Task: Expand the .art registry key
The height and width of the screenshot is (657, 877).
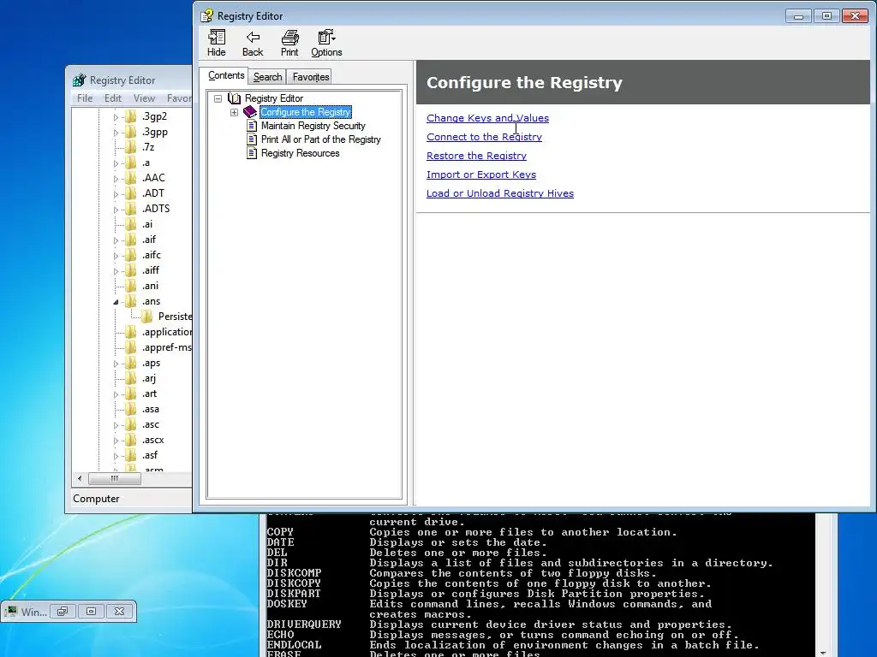Action: pyautogui.click(x=116, y=394)
